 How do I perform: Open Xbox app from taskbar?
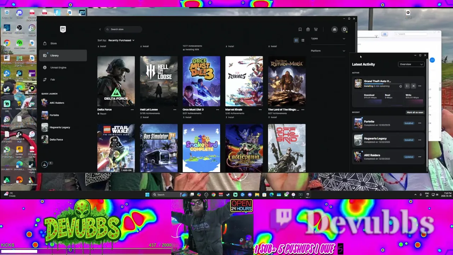[x=286, y=194]
